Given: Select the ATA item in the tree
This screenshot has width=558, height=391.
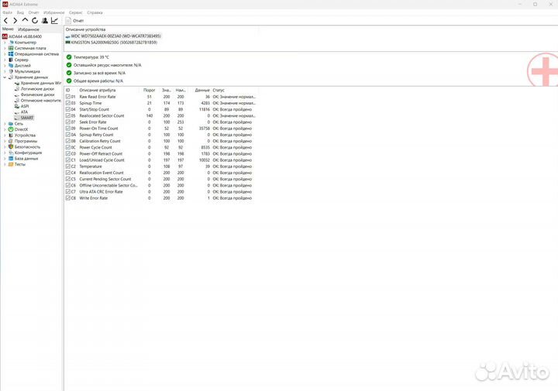Looking at the screenshot, I should (x=24, y=111).
